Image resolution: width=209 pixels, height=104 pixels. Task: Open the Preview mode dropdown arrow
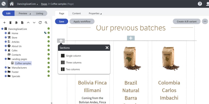coord(30,14)
